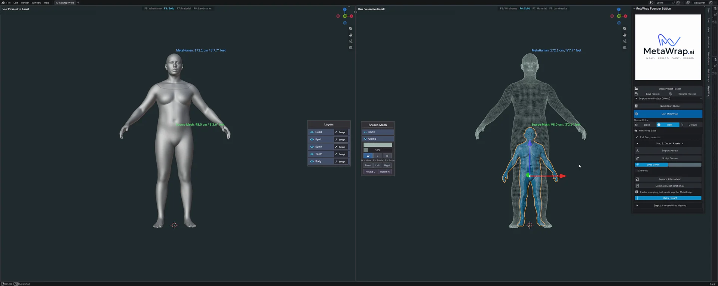Click navigation gizmo in right viewport
The height and width of the screenshot is (286, 718).
(x=619, y=16)
